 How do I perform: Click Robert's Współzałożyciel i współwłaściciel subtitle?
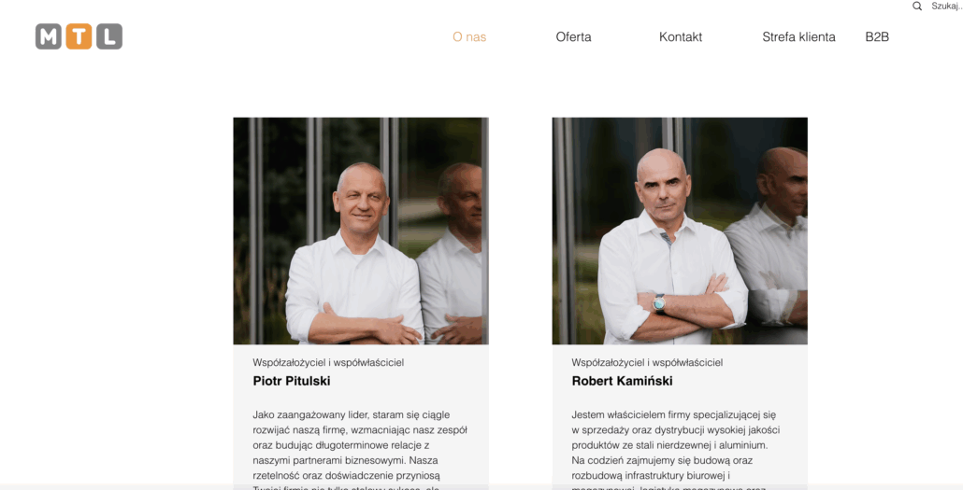point(647,362)
